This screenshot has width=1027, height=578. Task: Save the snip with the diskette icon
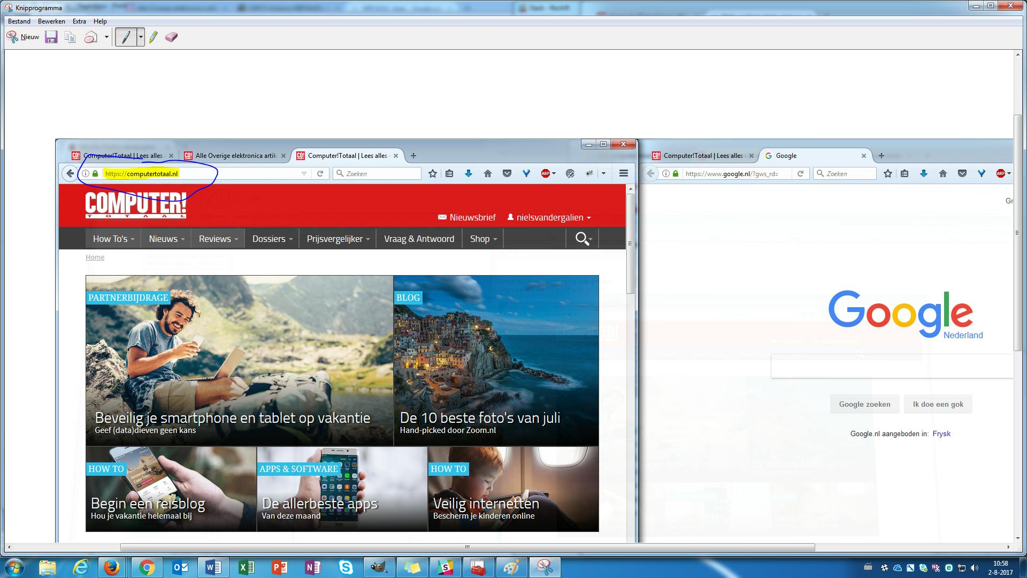[x=51, y=37]
